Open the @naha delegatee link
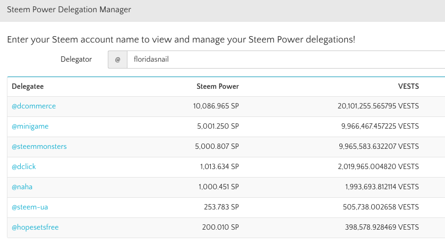The image size is (445, 244). 22,187
